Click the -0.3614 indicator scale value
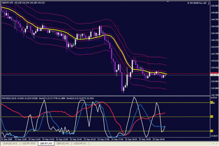 point(214,136)
